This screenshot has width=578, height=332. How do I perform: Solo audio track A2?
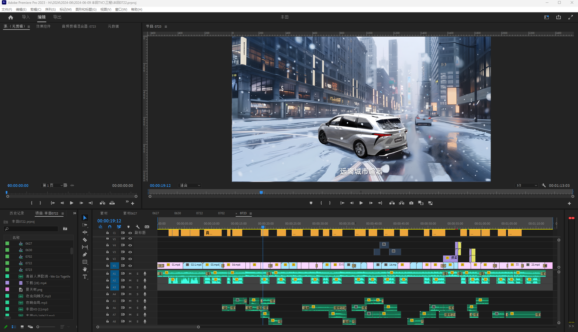pyautogui.click(x=137, y=280)
